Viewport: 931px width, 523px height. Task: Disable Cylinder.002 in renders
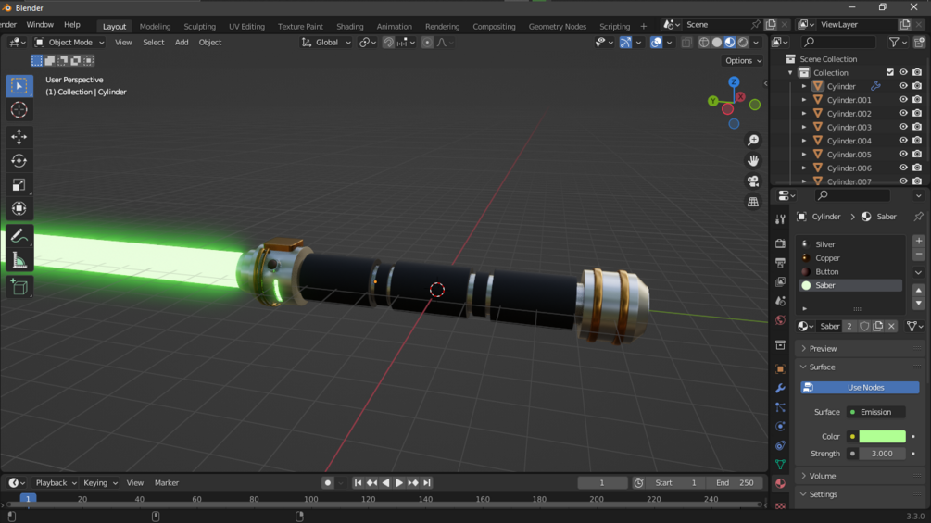[917, 113]
